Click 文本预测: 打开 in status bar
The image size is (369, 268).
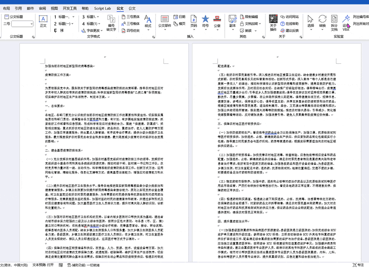43,265
